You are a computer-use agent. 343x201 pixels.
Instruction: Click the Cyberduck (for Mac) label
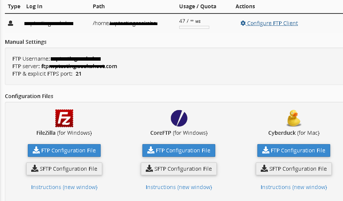coord(294,133)
